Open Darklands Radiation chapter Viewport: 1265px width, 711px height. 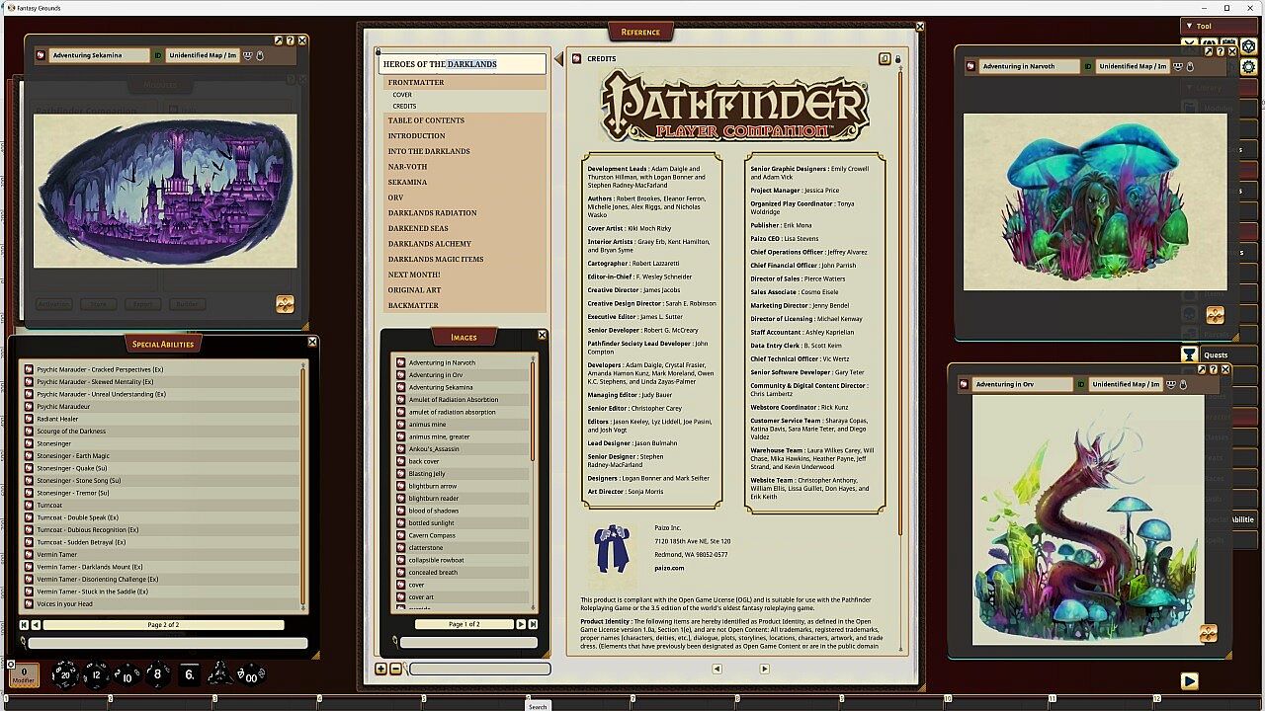pos(432,213)
